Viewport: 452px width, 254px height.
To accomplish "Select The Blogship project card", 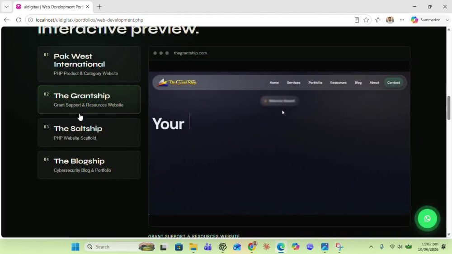I will [89, 165].
